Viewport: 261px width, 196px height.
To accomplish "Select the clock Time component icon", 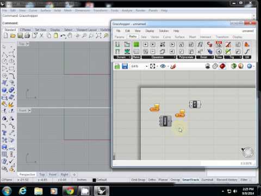I will pyautogui.click(x=219, y=52).
